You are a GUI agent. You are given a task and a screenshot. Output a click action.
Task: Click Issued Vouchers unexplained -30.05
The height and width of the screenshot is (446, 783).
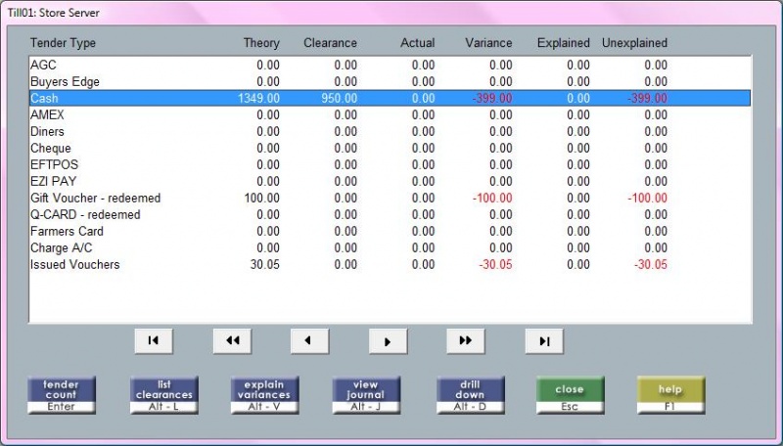tap(651, 264)
